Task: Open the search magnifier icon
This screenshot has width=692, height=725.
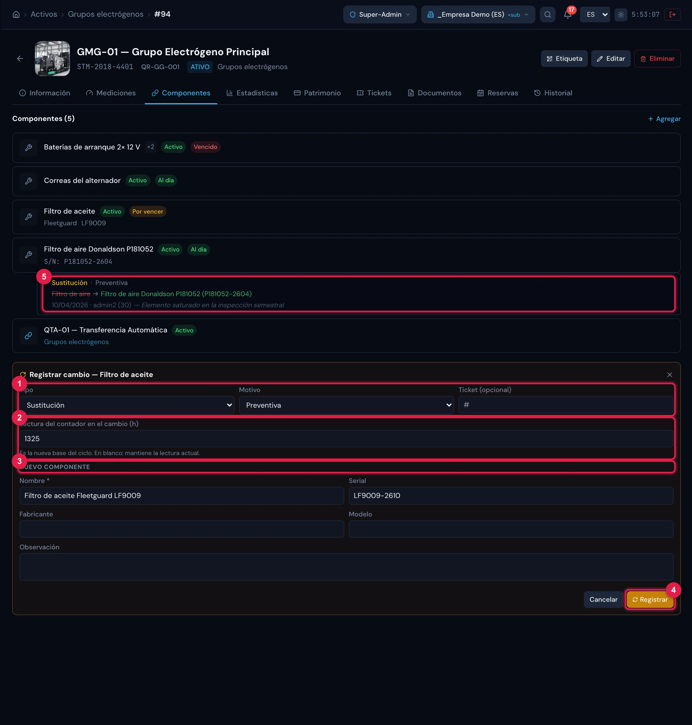Action: (547, 14)
